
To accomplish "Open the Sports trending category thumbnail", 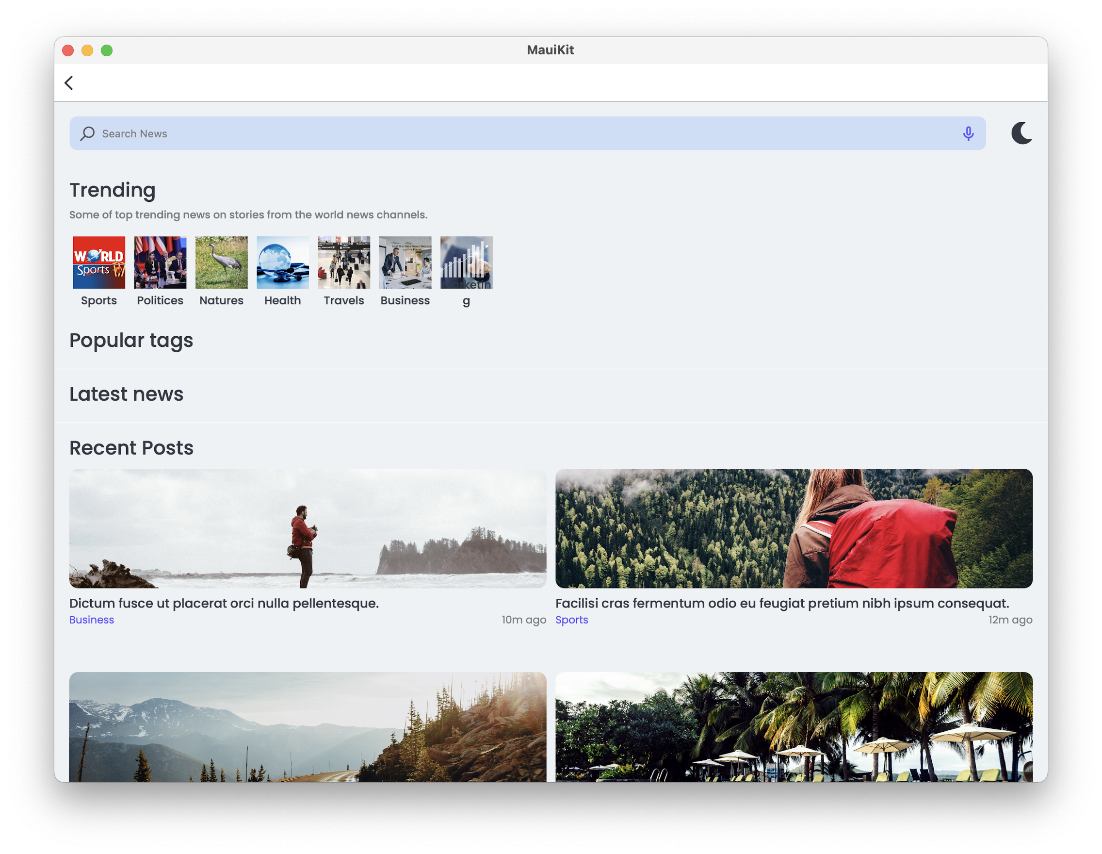I will (99, 263).
